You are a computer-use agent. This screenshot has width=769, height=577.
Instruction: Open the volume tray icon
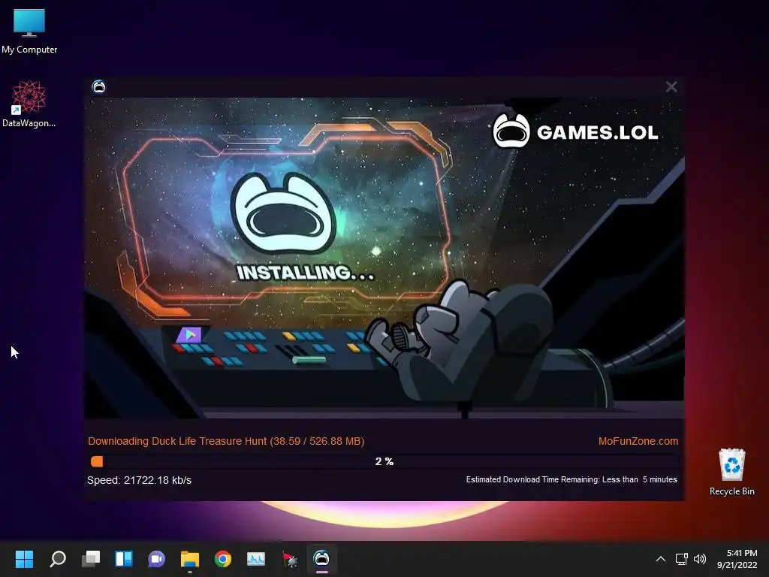[700, 559]
